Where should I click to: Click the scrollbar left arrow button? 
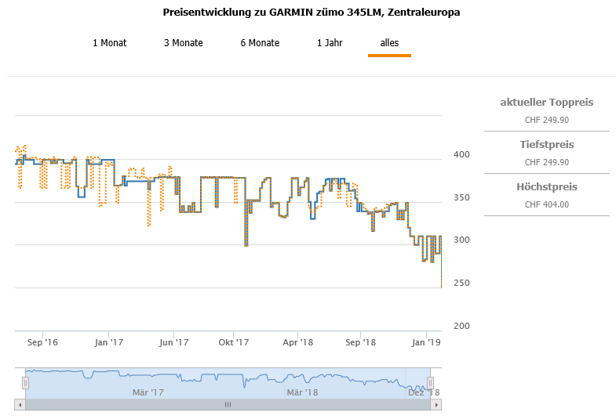point(20,405)
